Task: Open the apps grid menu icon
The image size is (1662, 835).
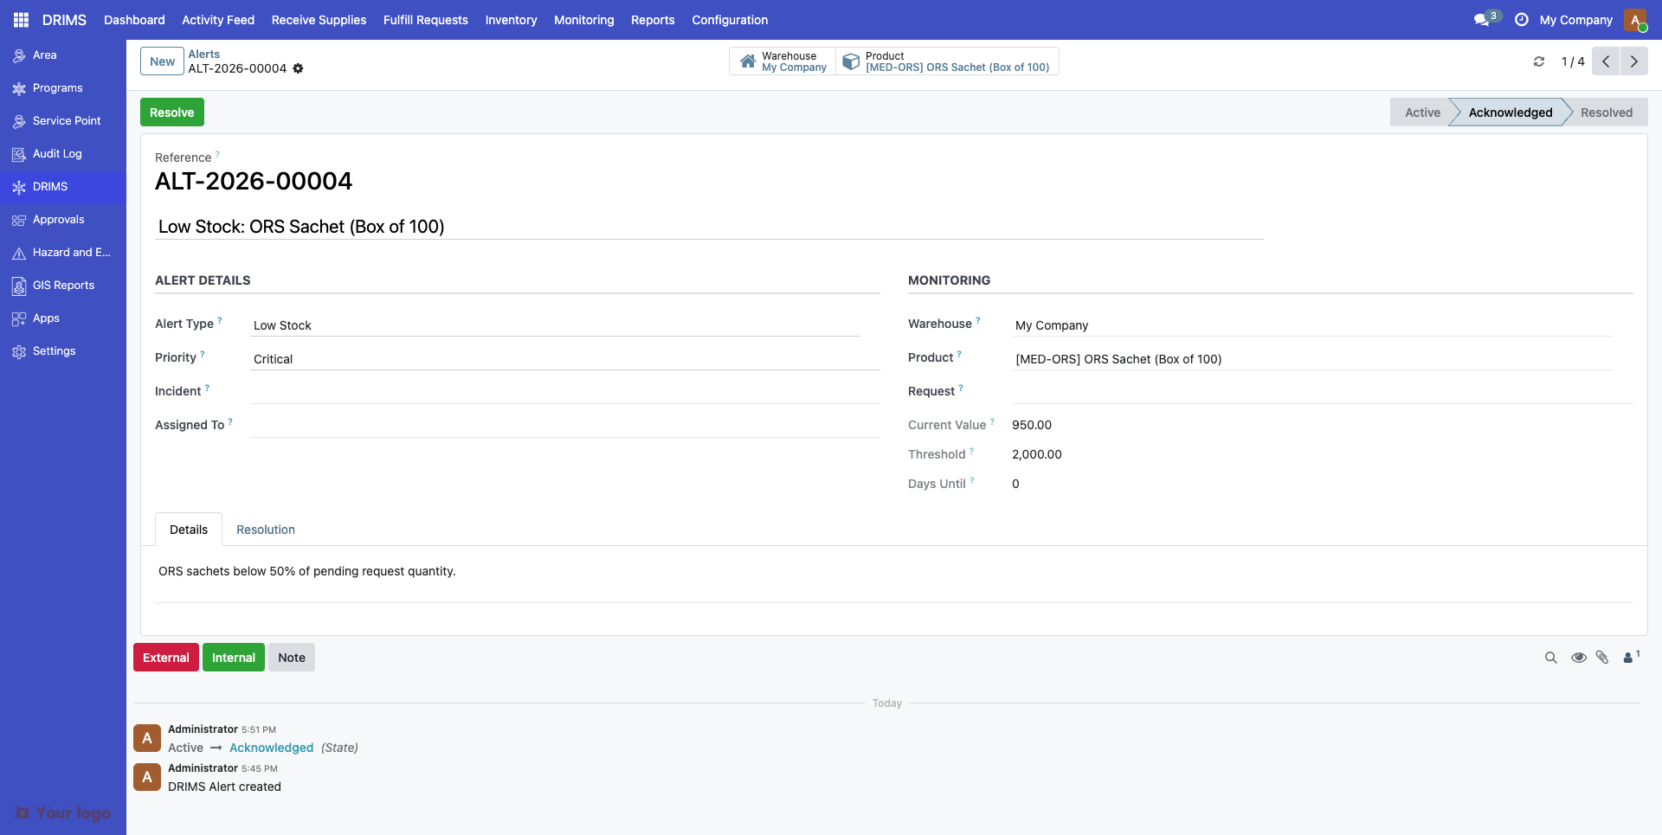Action: pos(21,20)
